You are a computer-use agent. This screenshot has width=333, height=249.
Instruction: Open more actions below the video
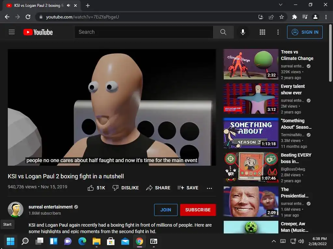click(209, 188)
